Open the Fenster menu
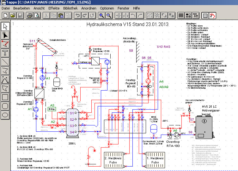The width and height of the screenshot is (238, 171). pyautogui.click(x=123, y=8)
